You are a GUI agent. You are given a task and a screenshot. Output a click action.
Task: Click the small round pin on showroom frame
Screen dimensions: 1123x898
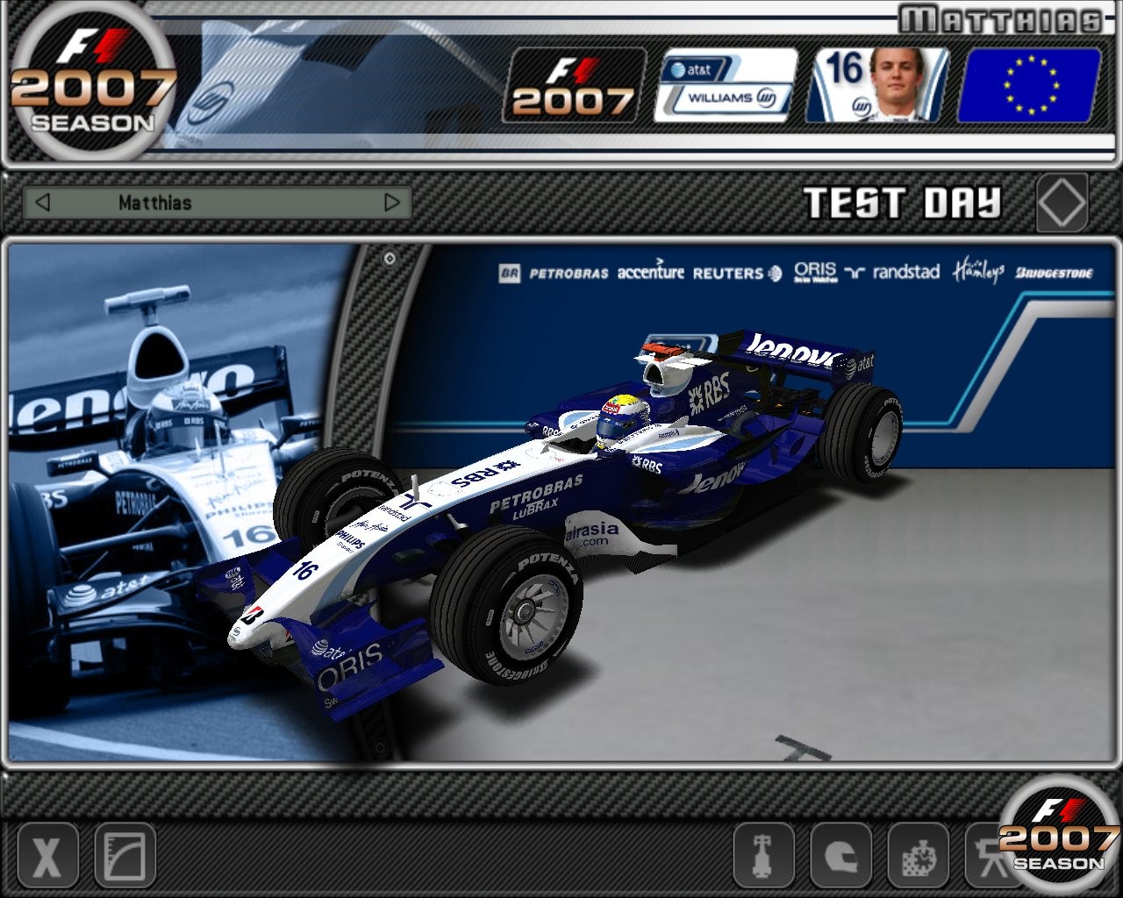tap(390, 259)
